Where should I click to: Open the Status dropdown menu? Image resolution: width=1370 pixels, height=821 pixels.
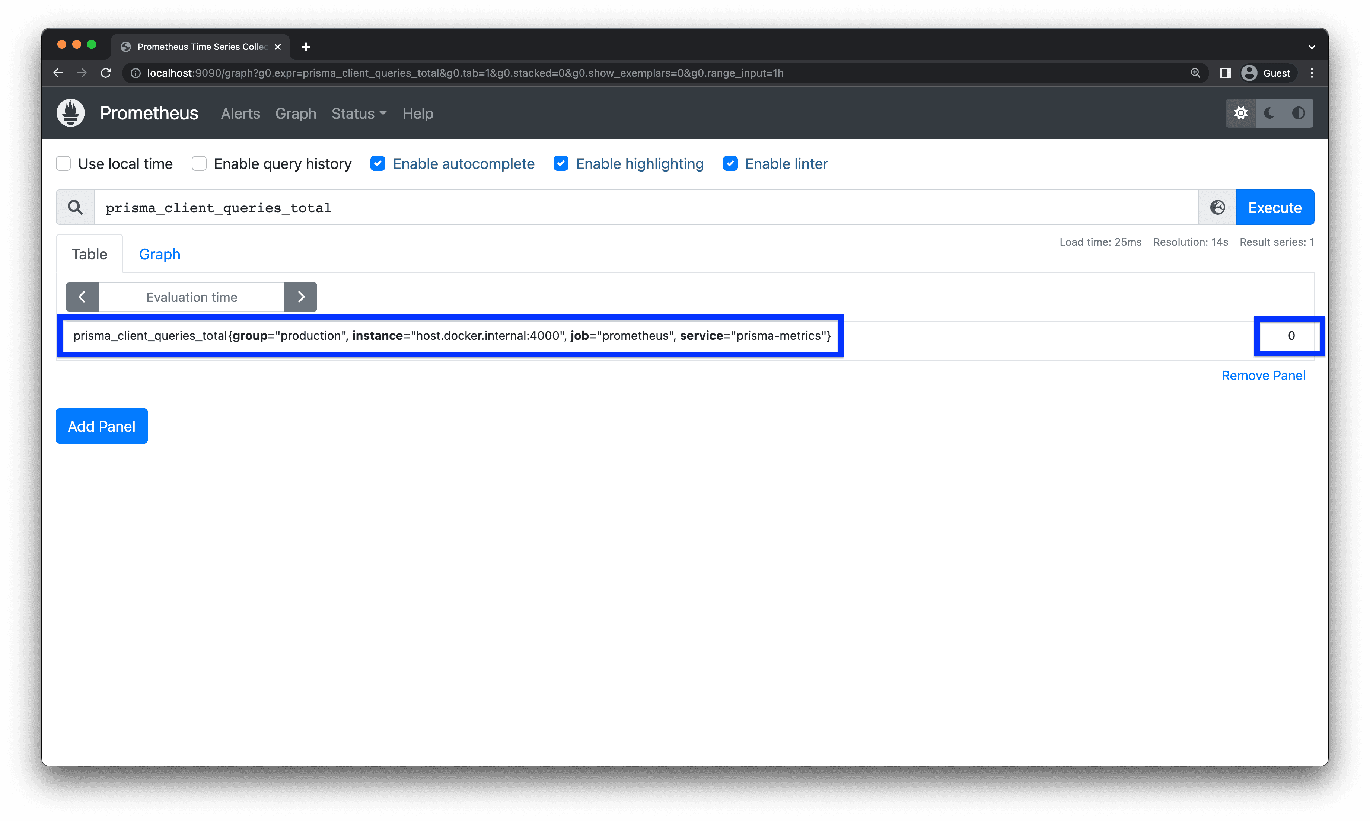359,114
